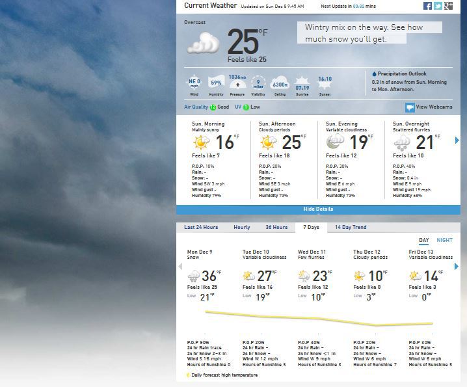Open the Last 24 Hours tab

(201, 227)
